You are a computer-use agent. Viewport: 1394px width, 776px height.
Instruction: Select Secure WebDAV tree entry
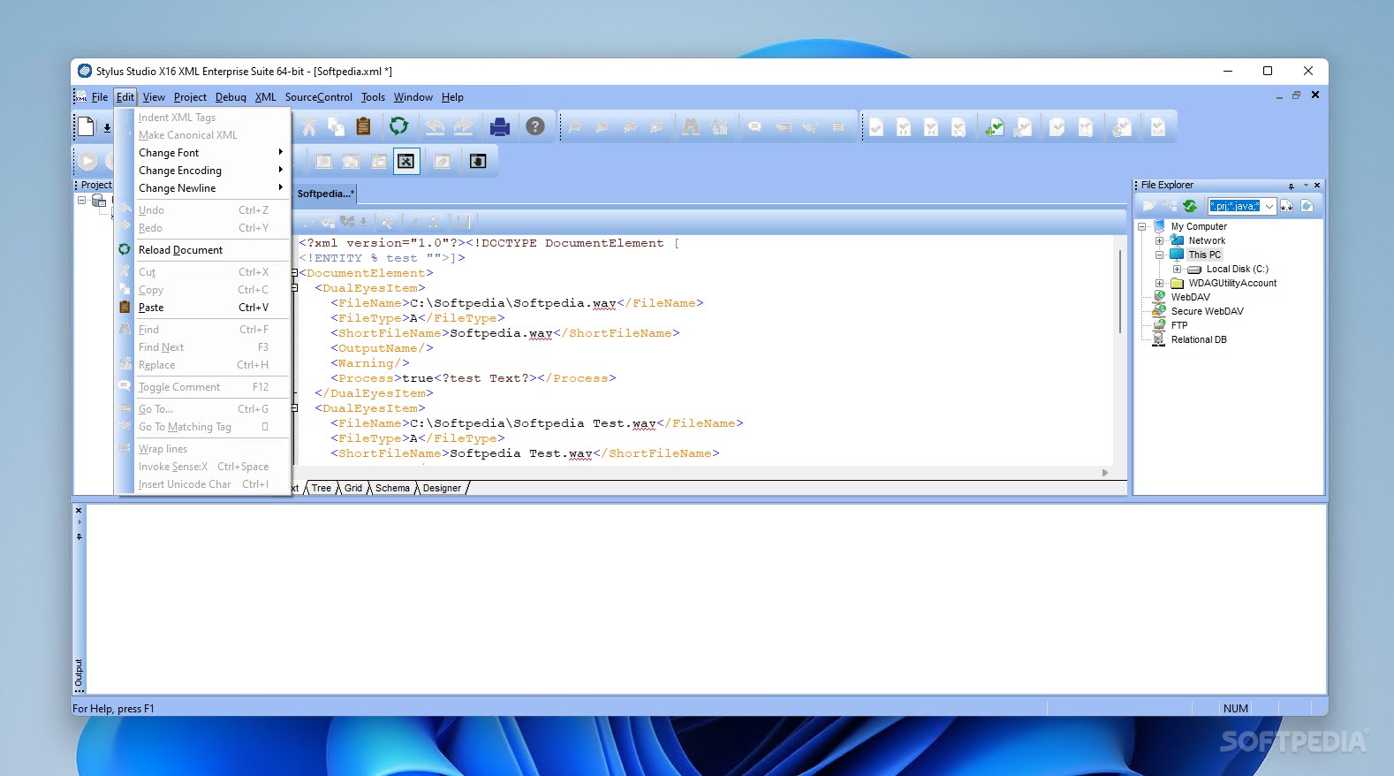[x=1207, y=311]
